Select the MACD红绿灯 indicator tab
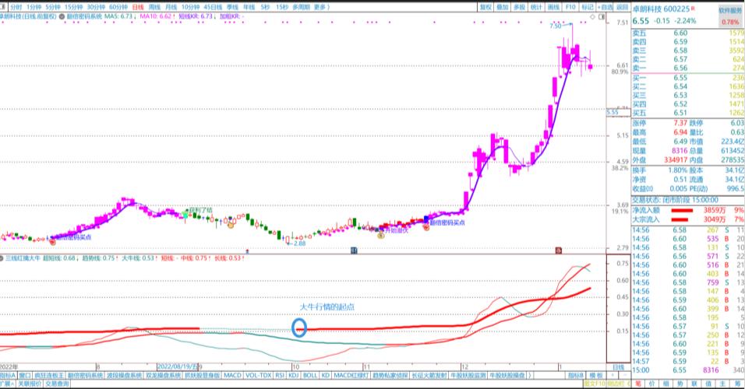Image resolution: width=745 pixels, height=389 pixels. [x=351, y=375]
